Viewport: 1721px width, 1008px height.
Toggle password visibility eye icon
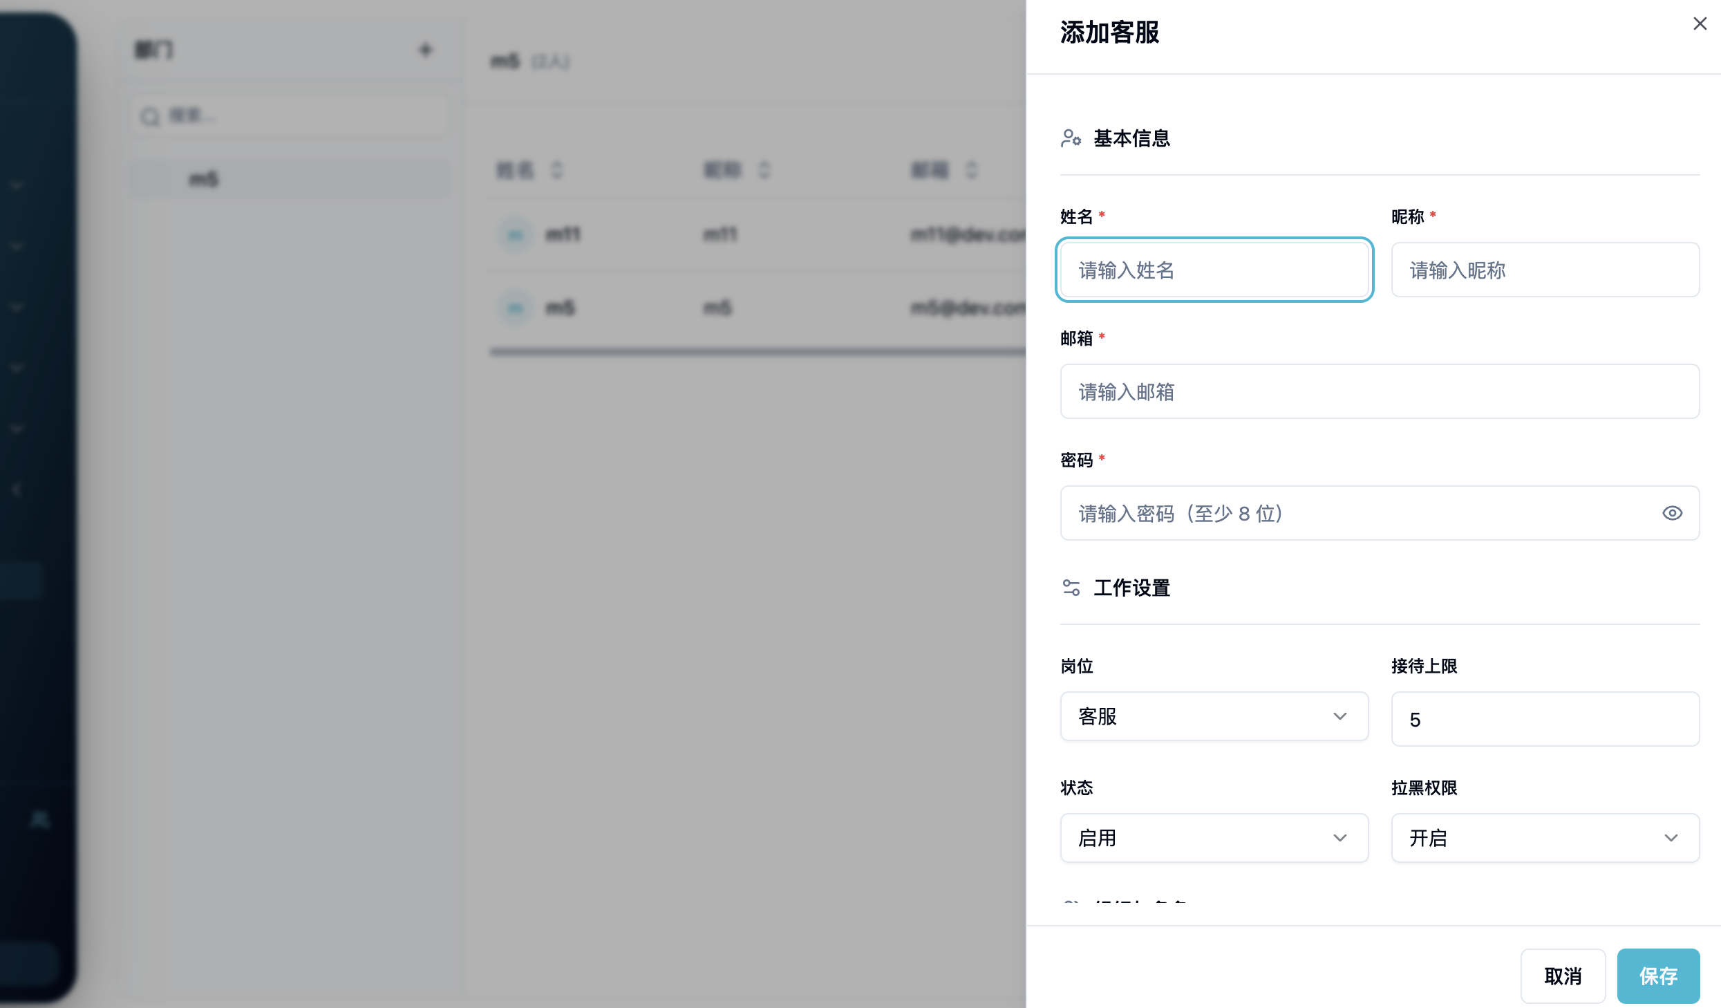(1672, 513)
